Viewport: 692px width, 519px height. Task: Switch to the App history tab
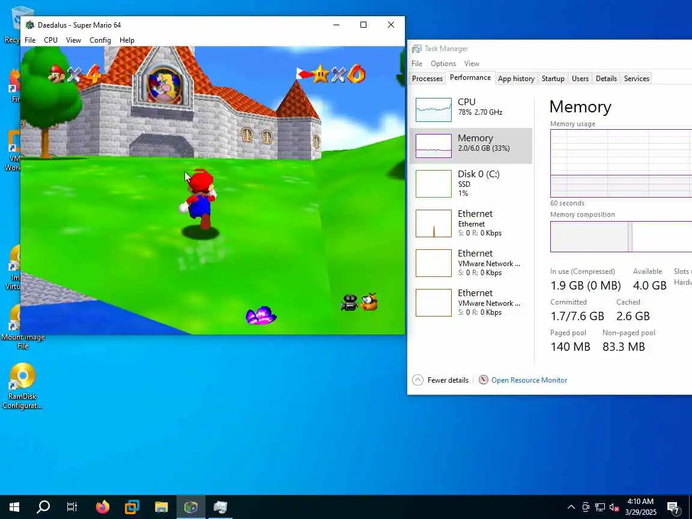pyautogui.click(x=516, y=79)
